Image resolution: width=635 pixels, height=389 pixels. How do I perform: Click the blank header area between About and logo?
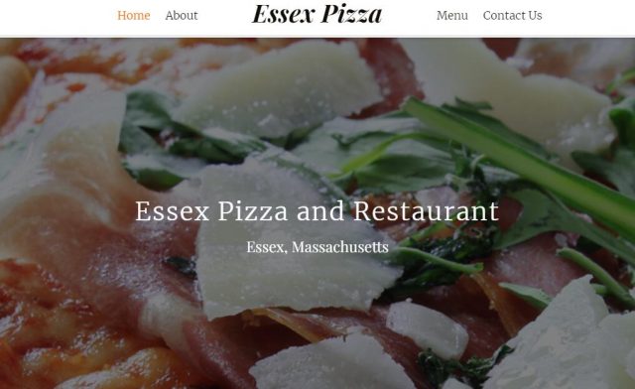[225, 16]
